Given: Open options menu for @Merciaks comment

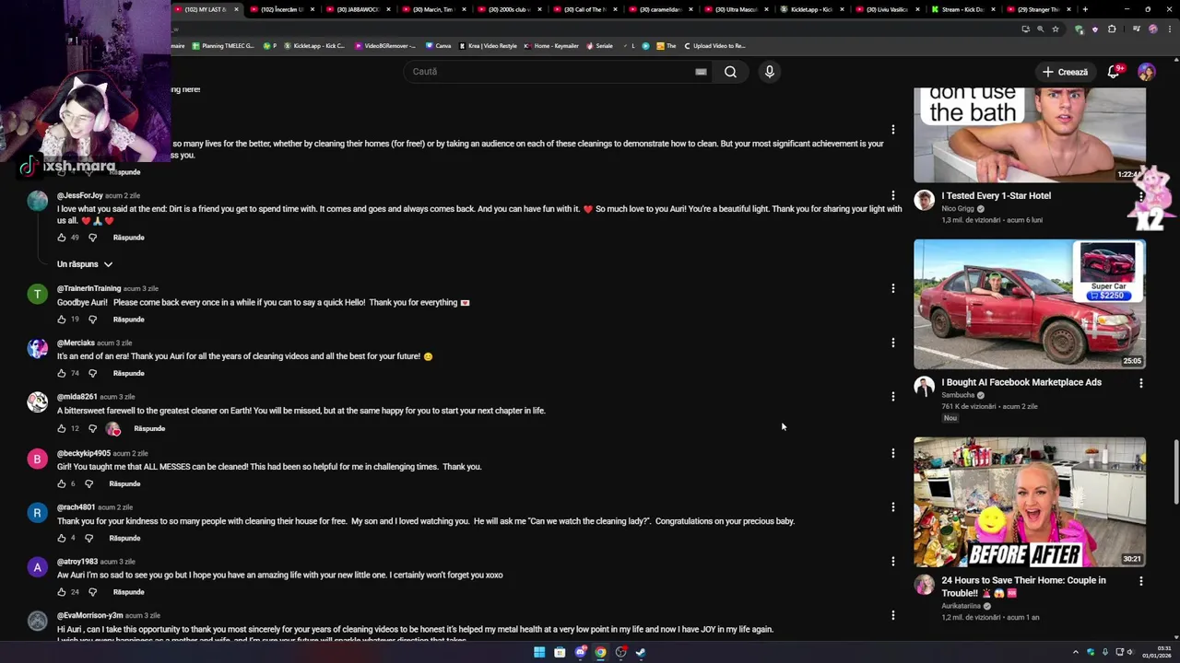Looking at the screenshot, I should pos(892,343).
